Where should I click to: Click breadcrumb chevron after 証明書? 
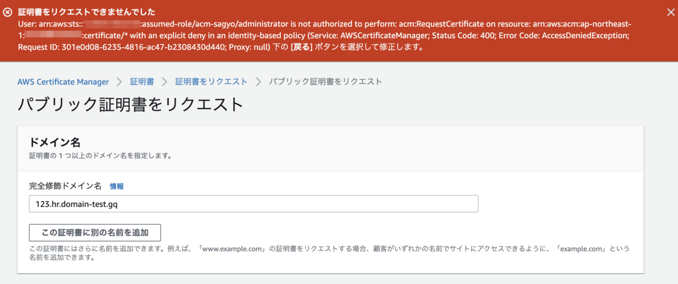pos(164,82)
